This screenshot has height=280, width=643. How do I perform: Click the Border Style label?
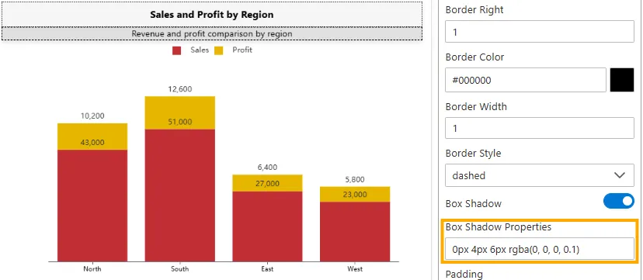pos(473,154)
